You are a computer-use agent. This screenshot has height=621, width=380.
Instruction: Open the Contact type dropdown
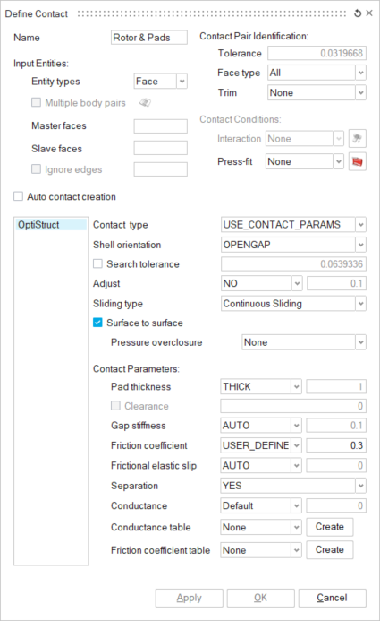pyautogui.click(x=293, y=225)
